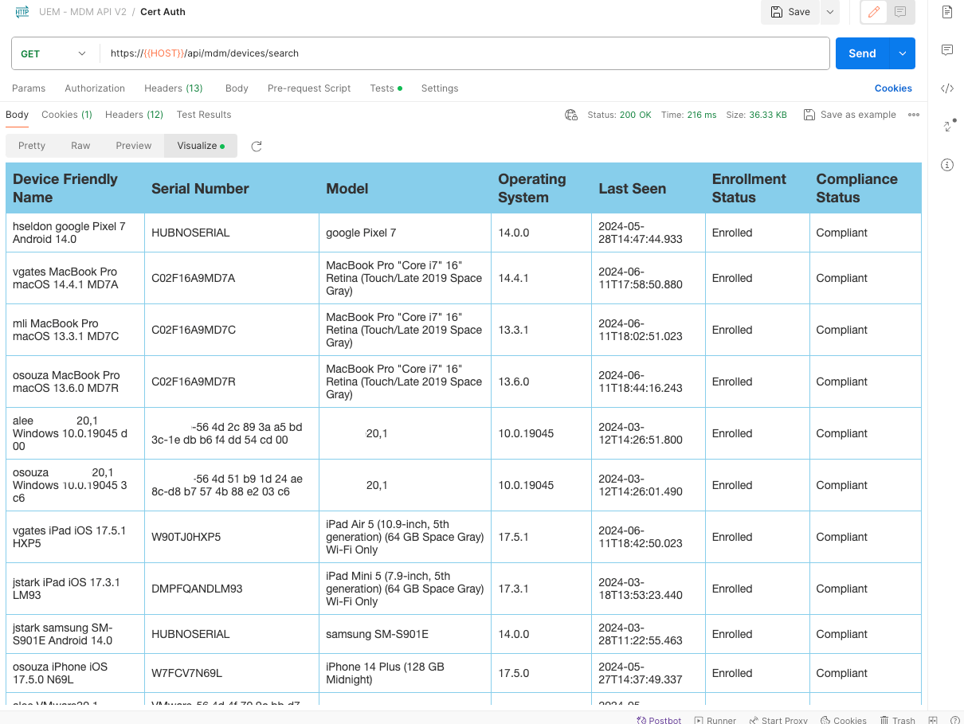This screenshot has width=964, height=724.
Task: Open the response more options ellipsis
Action: tap(914, 115)
